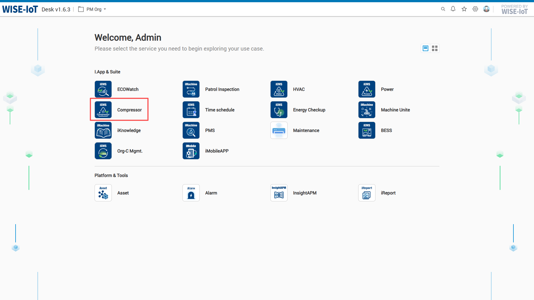Click the Compressor app icon
This screenshot has height=300, width=534.
coord(103,110)
